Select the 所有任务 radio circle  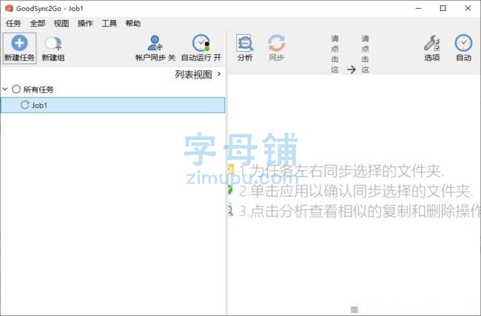(x=16, y=90)
